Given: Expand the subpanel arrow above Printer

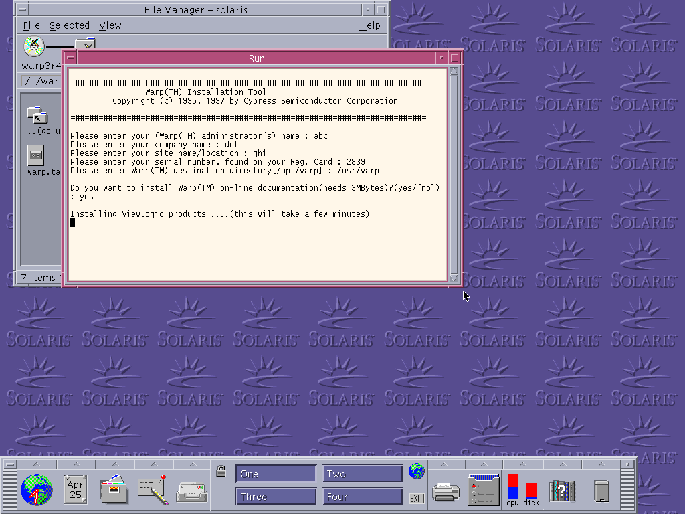Looking at the screenshot, I should [446, 464].
